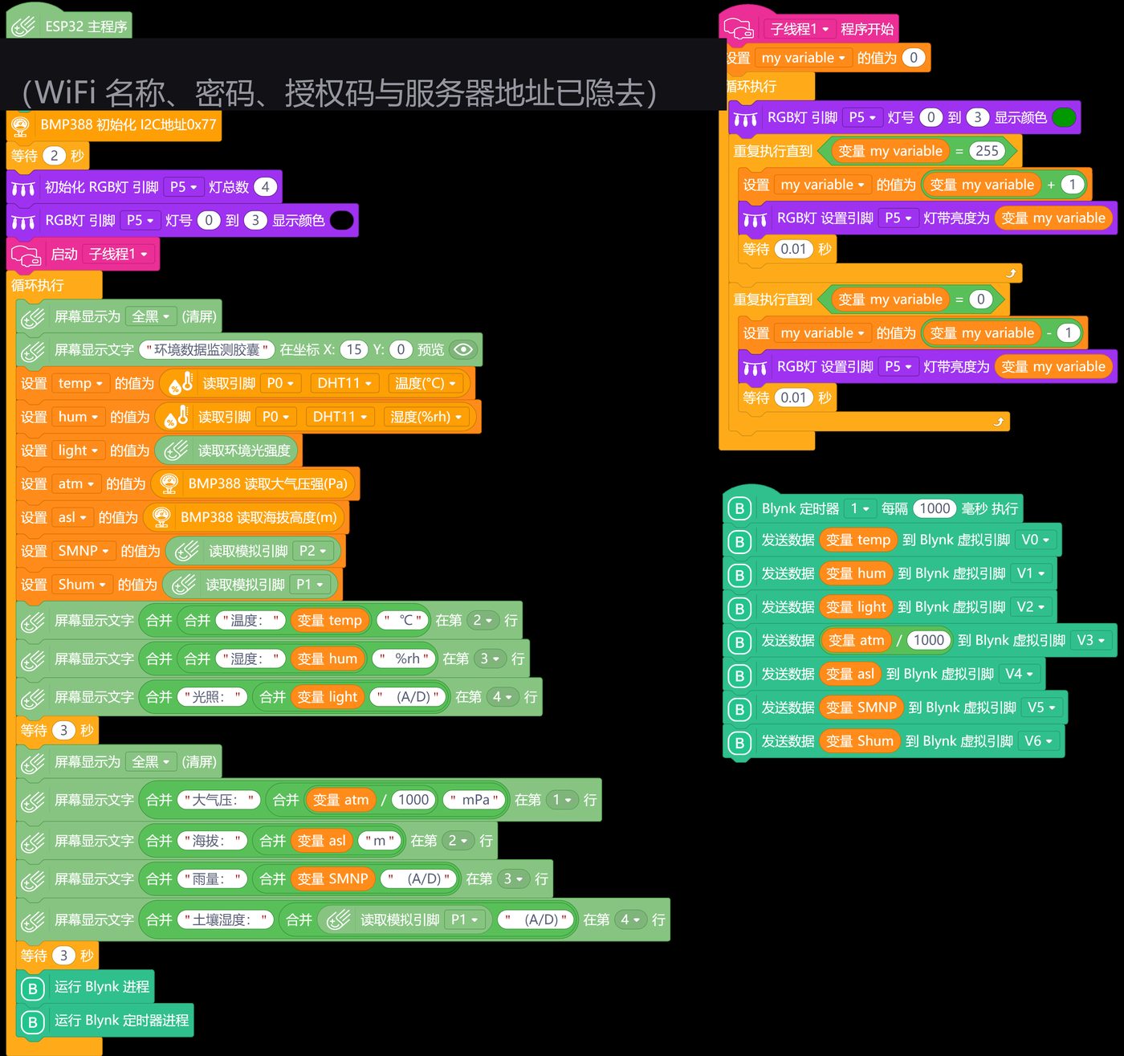1124x1056 pixels.
Task: Open the V6 Blynk virtual pin dropdown
Action: point(1039,741)
